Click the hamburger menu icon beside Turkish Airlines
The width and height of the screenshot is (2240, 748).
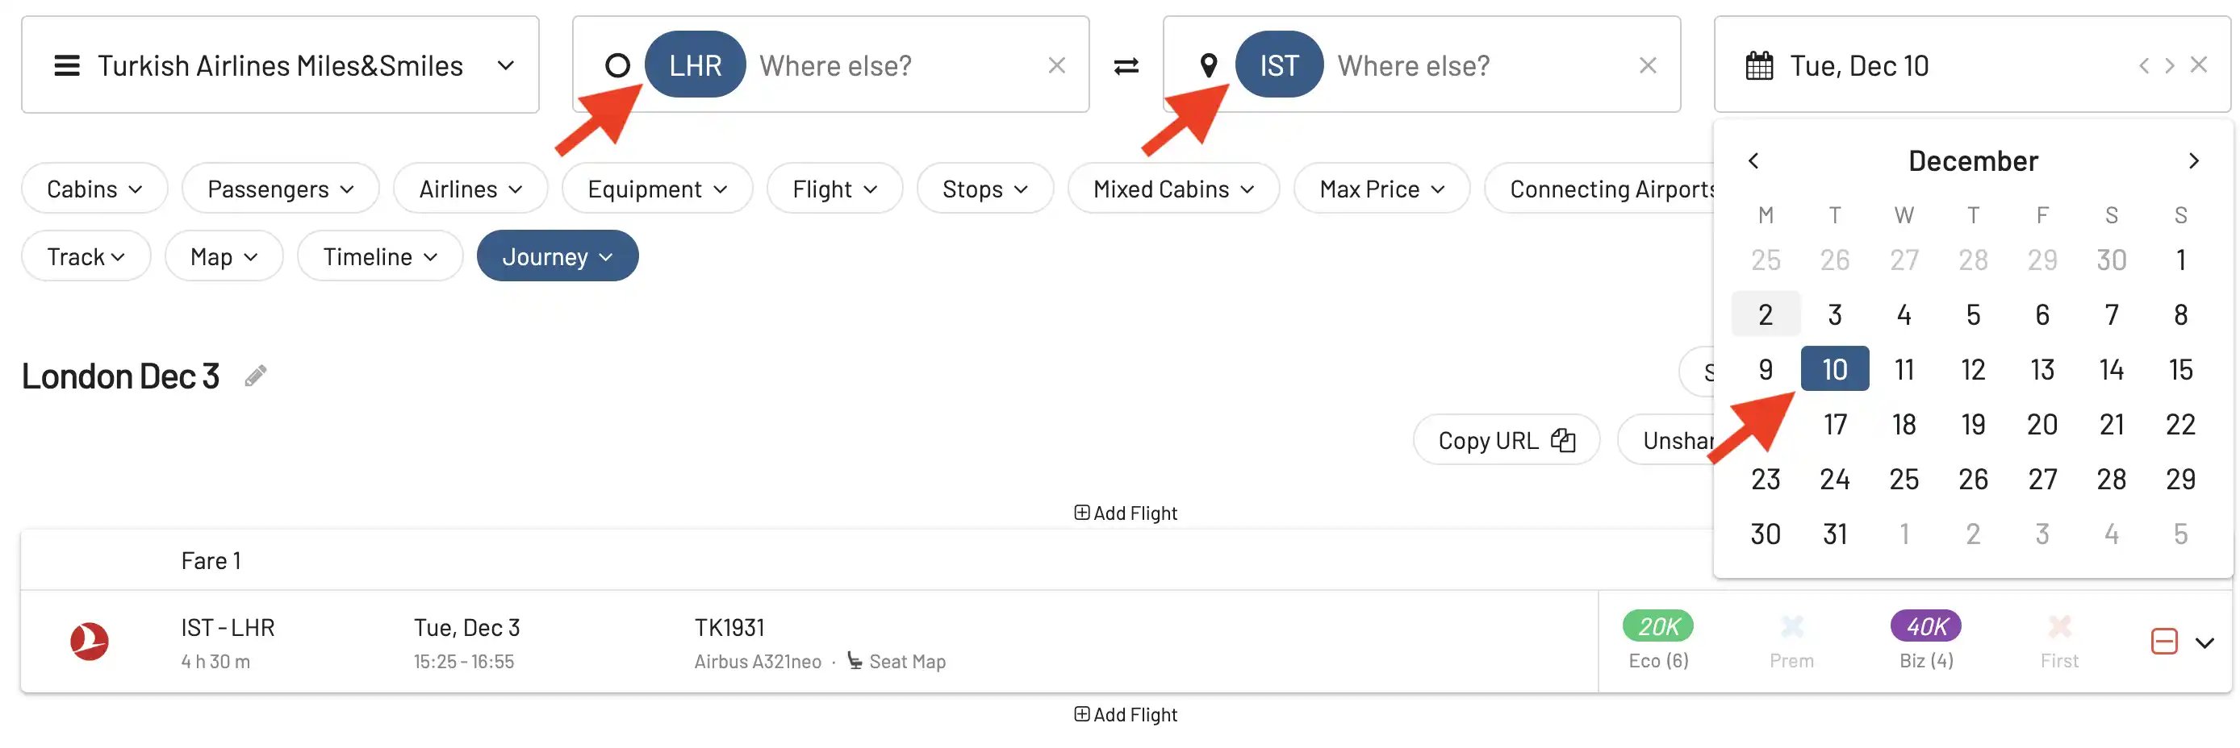click(67, 66)
